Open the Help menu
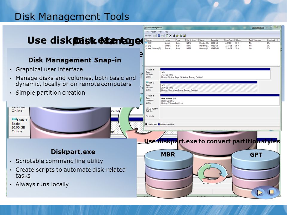Viewport: 287px width, 215px height. pyautogui.click(x=167, y=32)
